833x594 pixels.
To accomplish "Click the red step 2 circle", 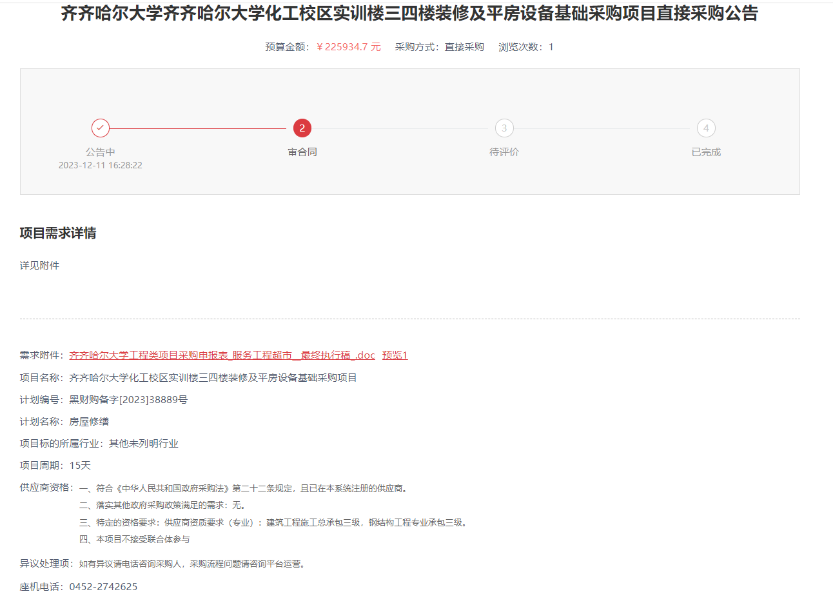I will [302, 128].
